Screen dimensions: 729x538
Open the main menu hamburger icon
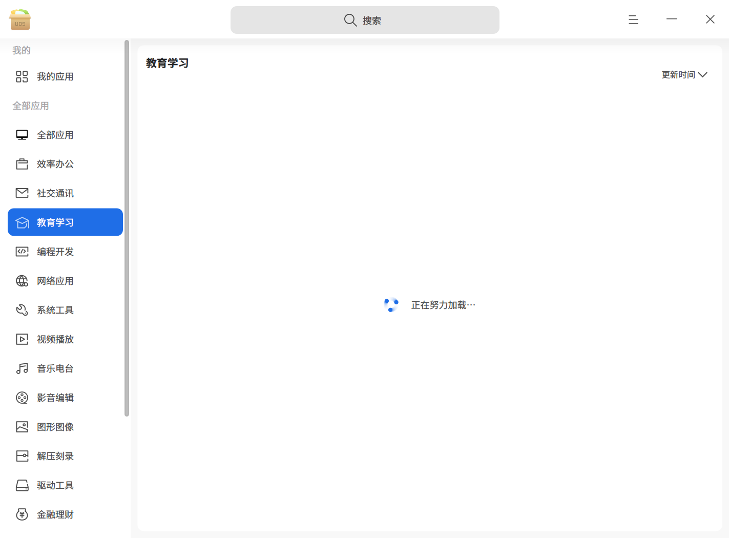[633, 19]
